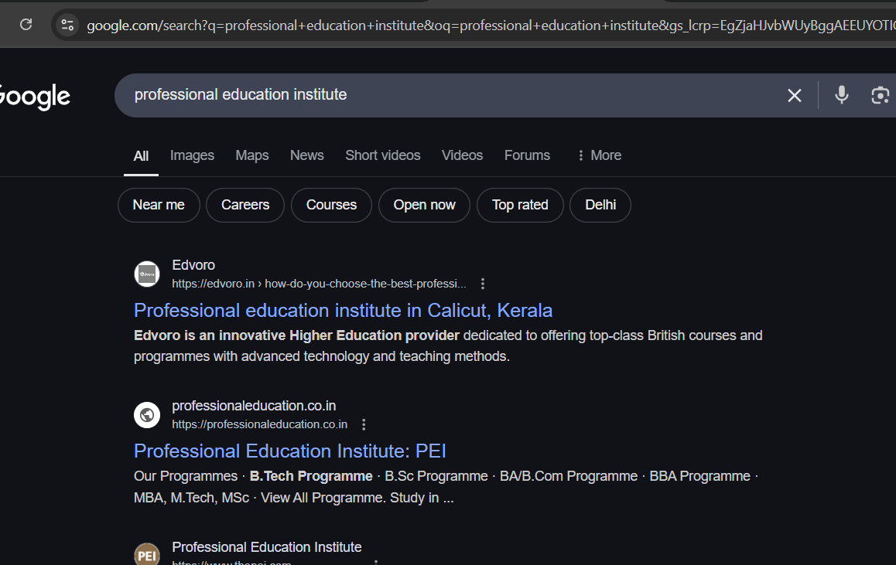Switch to the Images tab
Viewport: 896px width, 565px height.
click(192, 155)
